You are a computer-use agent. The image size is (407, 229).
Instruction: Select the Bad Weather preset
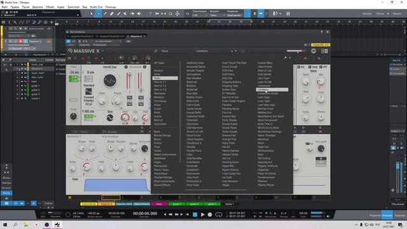[x=194, y=78]
